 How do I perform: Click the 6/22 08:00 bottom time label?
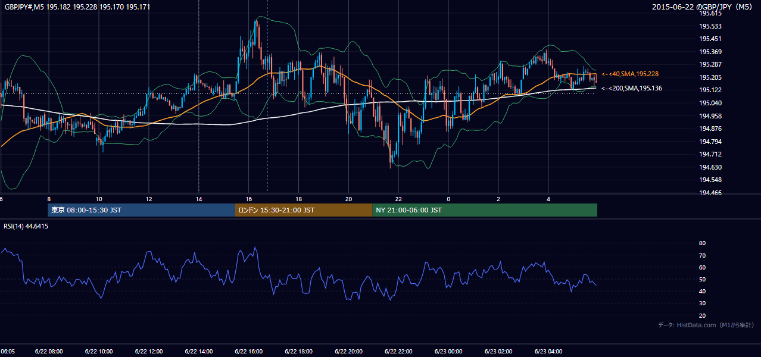click(49, 351)
